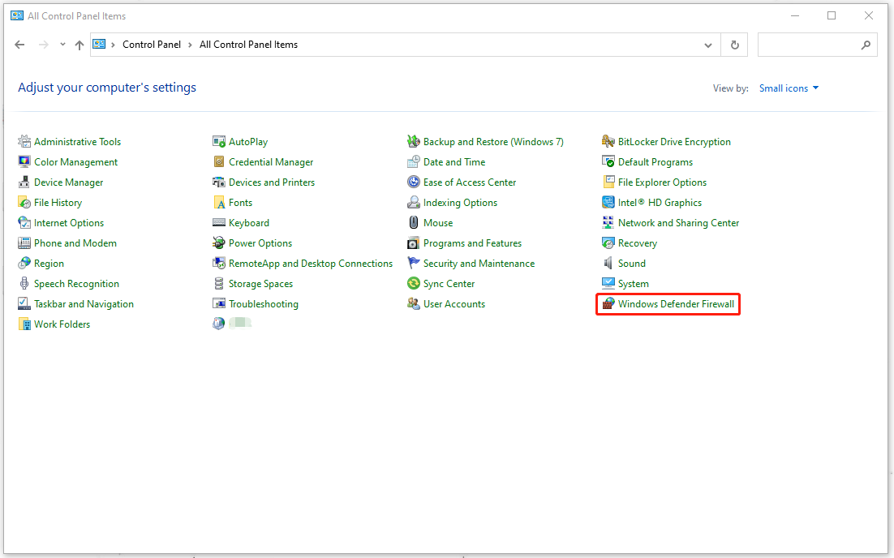The height and width of the screenshot is (558, 894).
Task: Open Power Options
Action: coord(260,243)
